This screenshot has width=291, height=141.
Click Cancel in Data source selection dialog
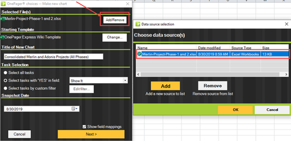[x=272, y=110]
